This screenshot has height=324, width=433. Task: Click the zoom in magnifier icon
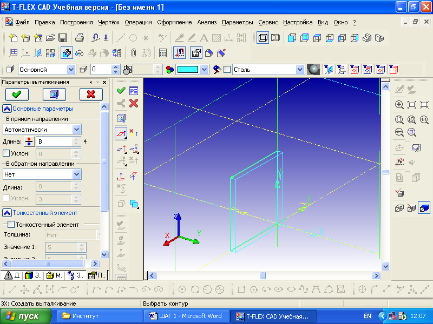[399, 105]
